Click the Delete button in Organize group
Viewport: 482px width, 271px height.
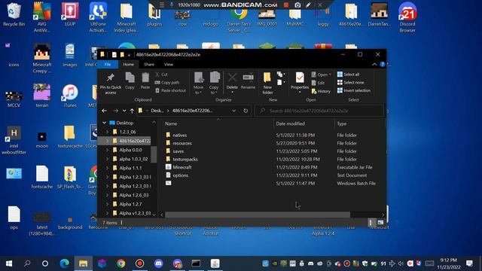[232, 82]
